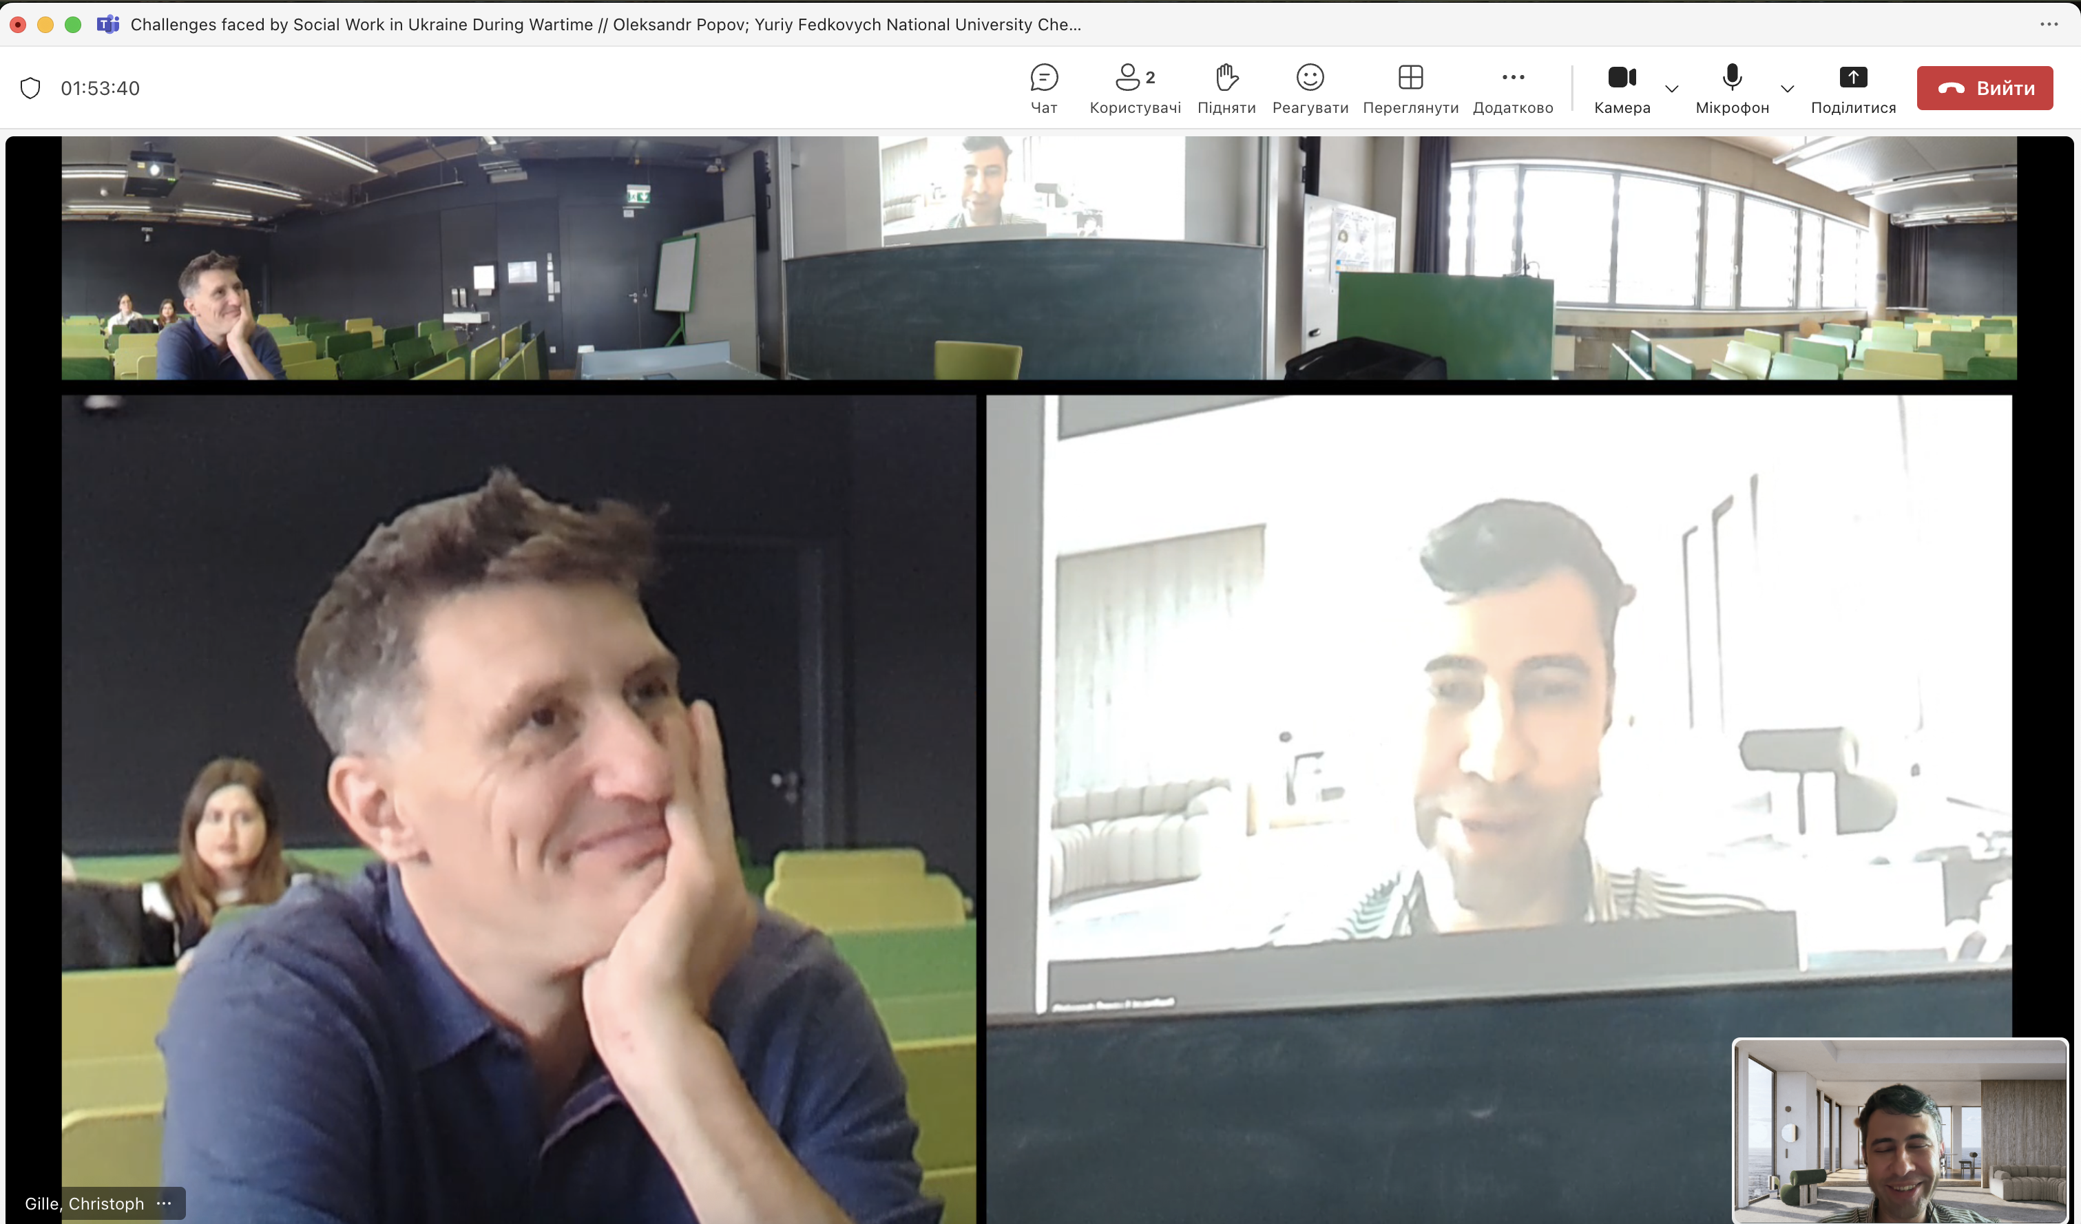Click the Gille, Christoph name label

[x=84, y=1203]
